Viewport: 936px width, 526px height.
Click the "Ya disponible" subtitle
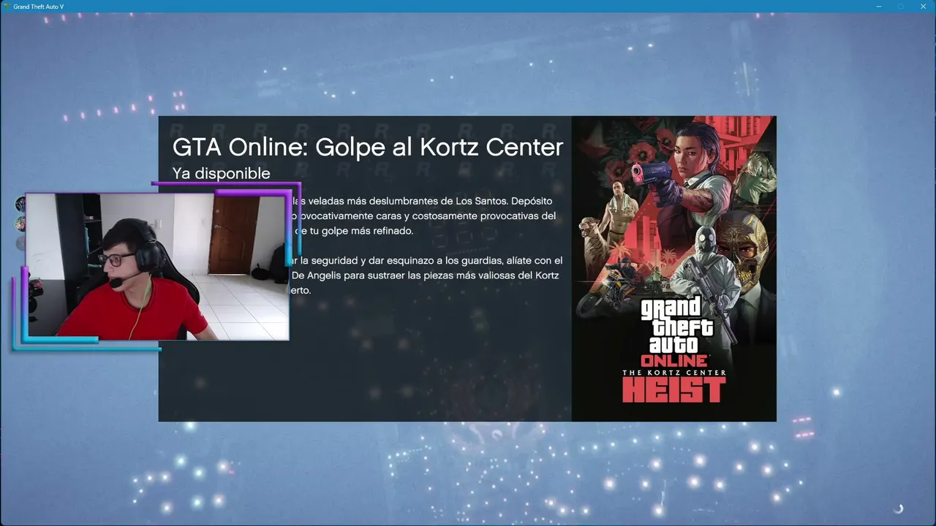point(221,173)
